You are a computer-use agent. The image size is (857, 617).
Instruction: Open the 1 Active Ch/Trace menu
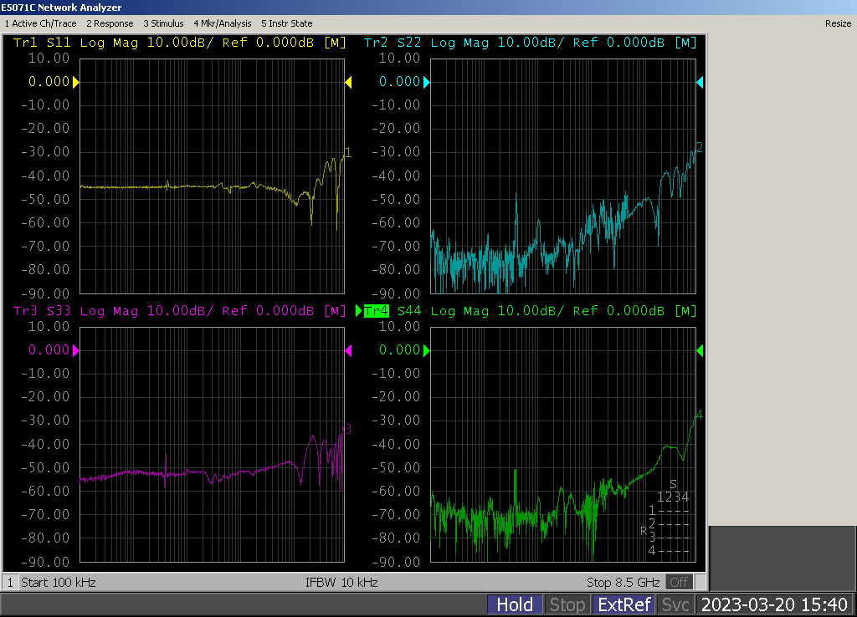click(x=41, y=23)
